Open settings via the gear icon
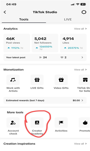This screenshot has height=151, width=90. click(x=84, y=12)
